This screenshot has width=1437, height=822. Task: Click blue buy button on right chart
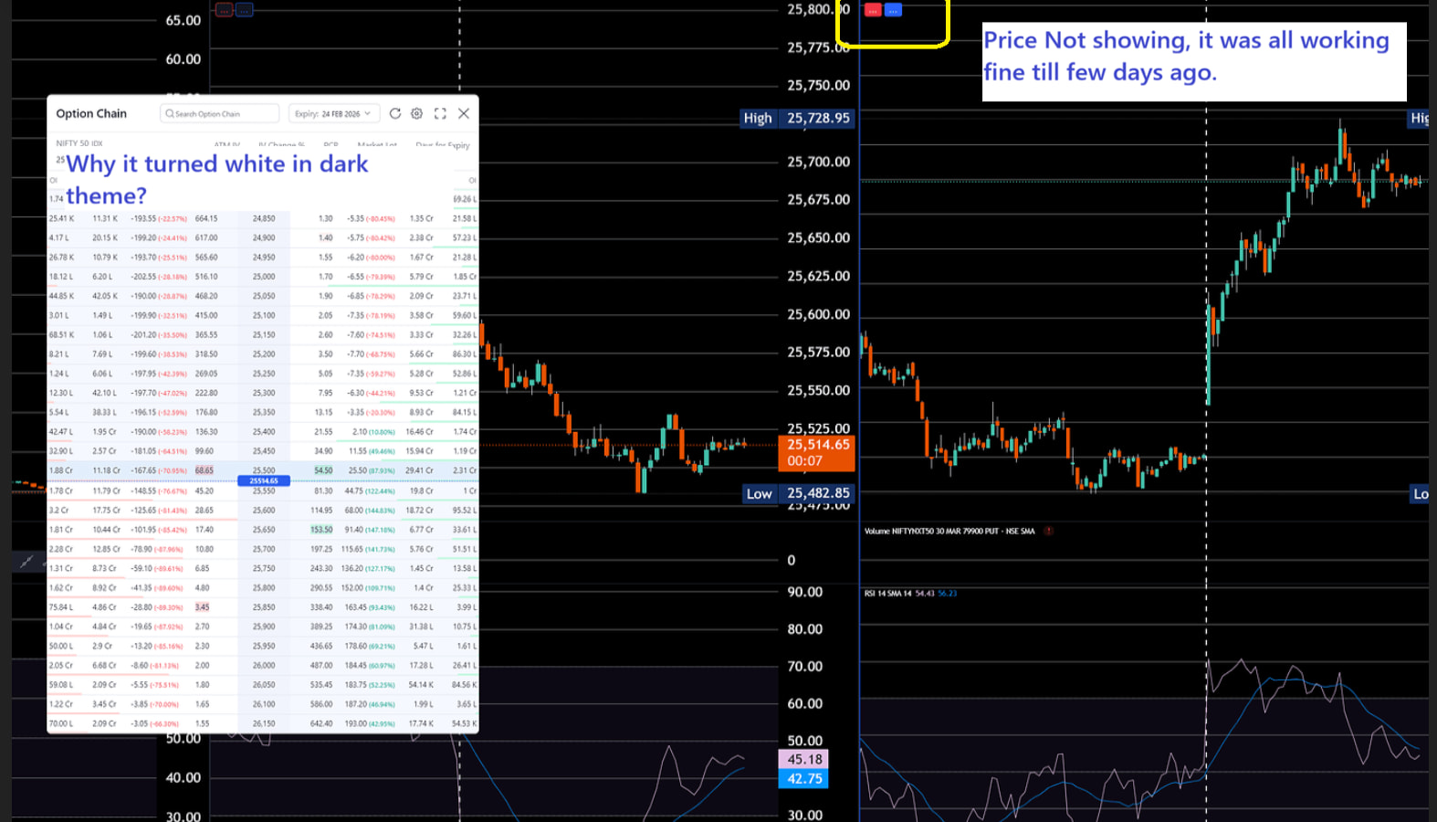(894, 10)
